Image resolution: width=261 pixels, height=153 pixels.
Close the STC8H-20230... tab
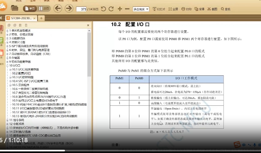(34, 18)
